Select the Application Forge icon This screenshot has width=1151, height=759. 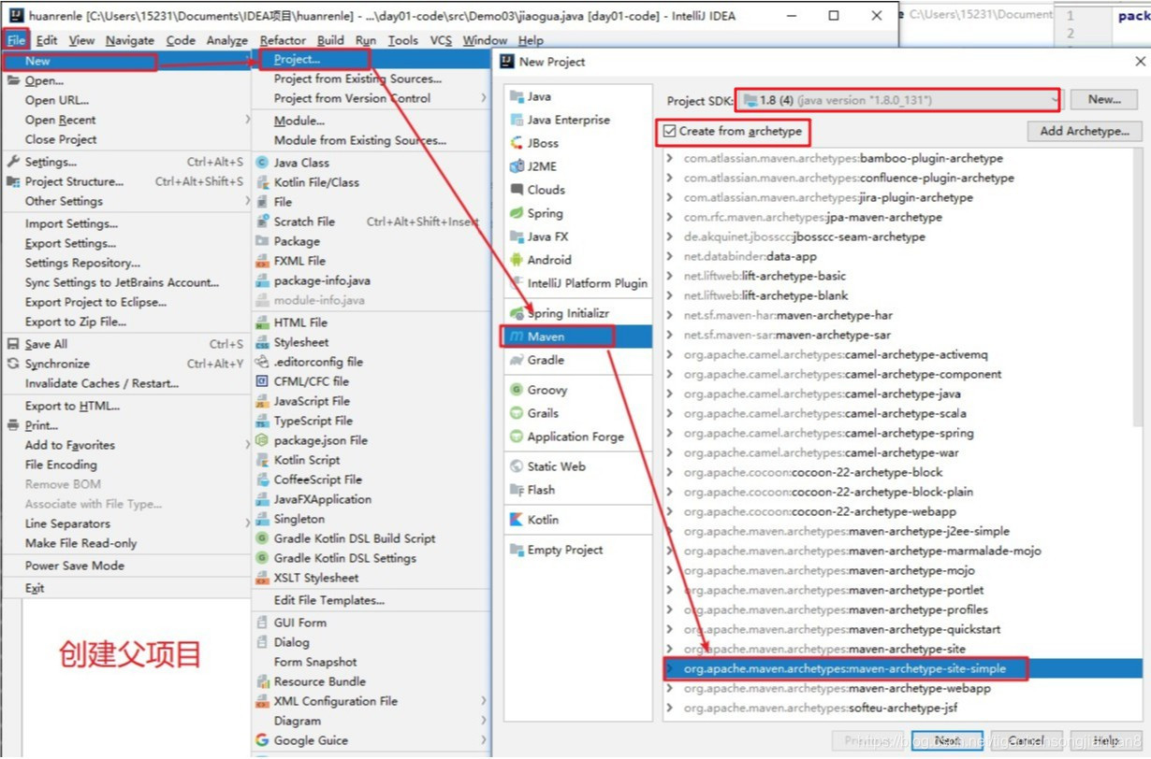click(x=516, y=437)
